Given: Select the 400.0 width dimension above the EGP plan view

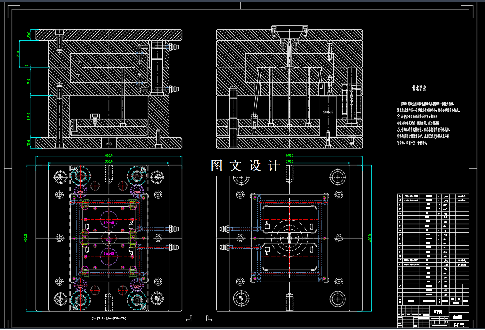Looking at the screenshot, I should pyautogui.click(x=109, y=155).
